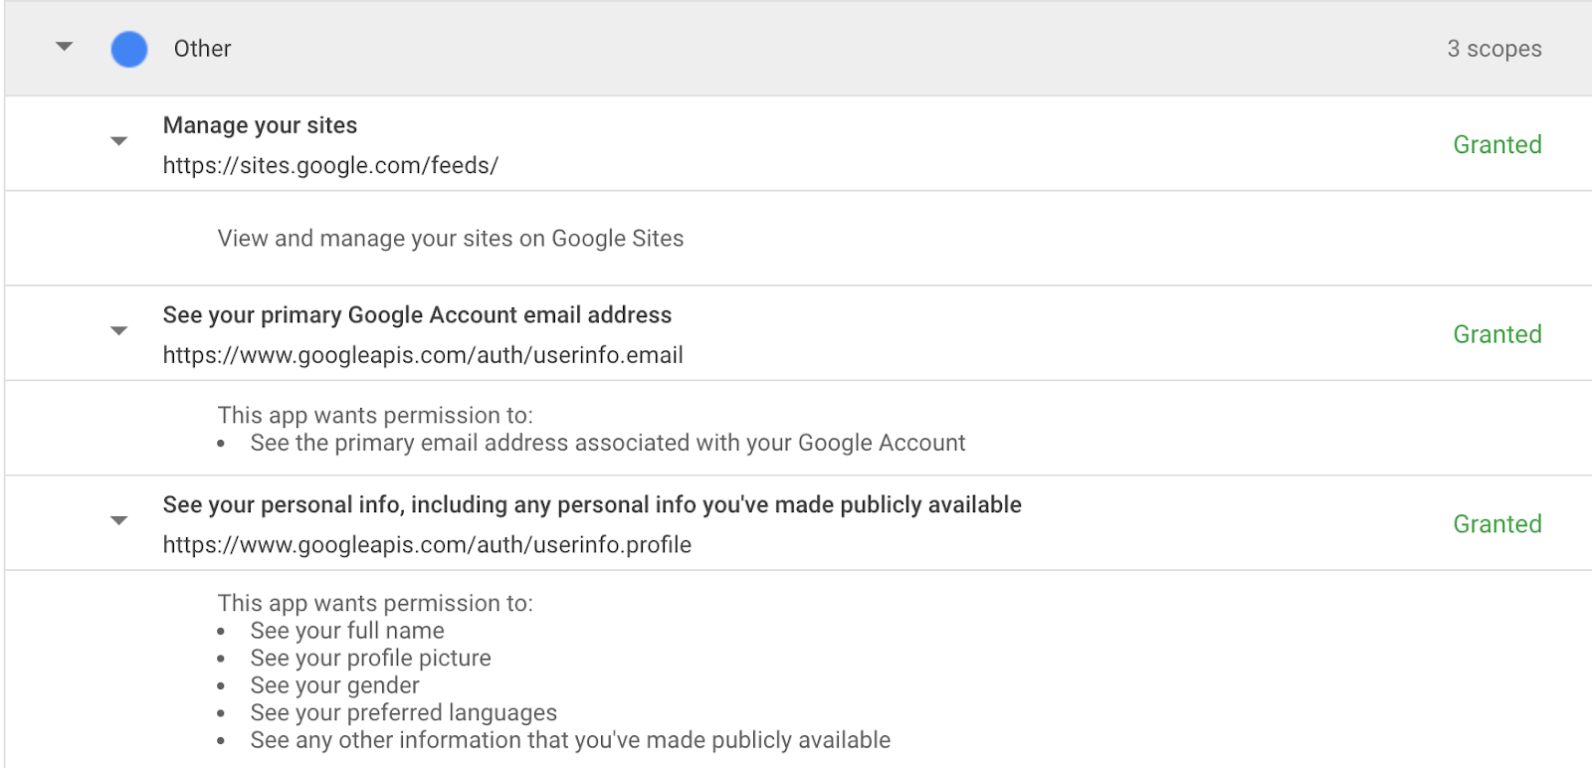Select the Manage your sites heading
The image size is (1592, 768).
(260, 125)
